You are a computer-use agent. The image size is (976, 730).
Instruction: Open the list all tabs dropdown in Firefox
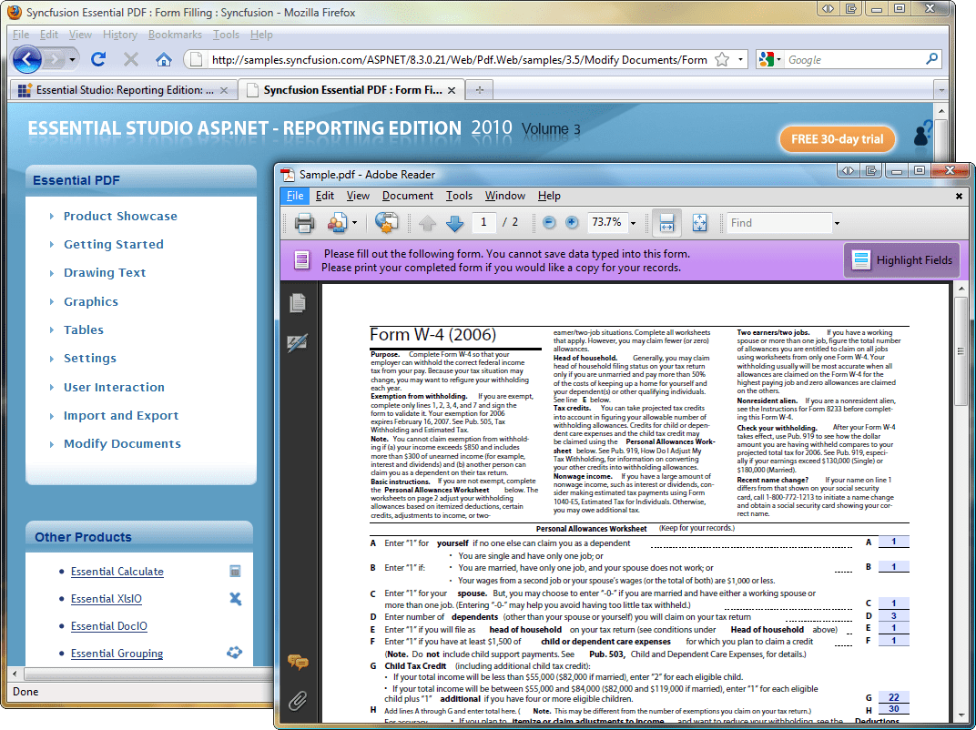click(x=941, y=90)
